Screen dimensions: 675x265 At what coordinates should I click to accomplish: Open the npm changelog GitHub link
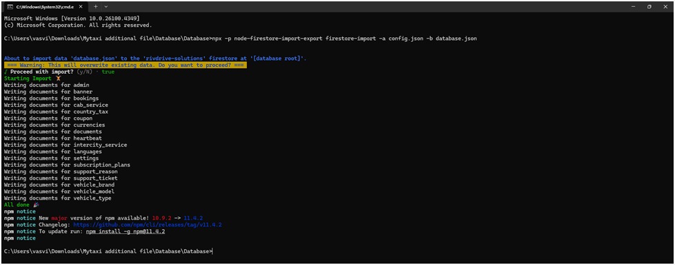point(148,224)
